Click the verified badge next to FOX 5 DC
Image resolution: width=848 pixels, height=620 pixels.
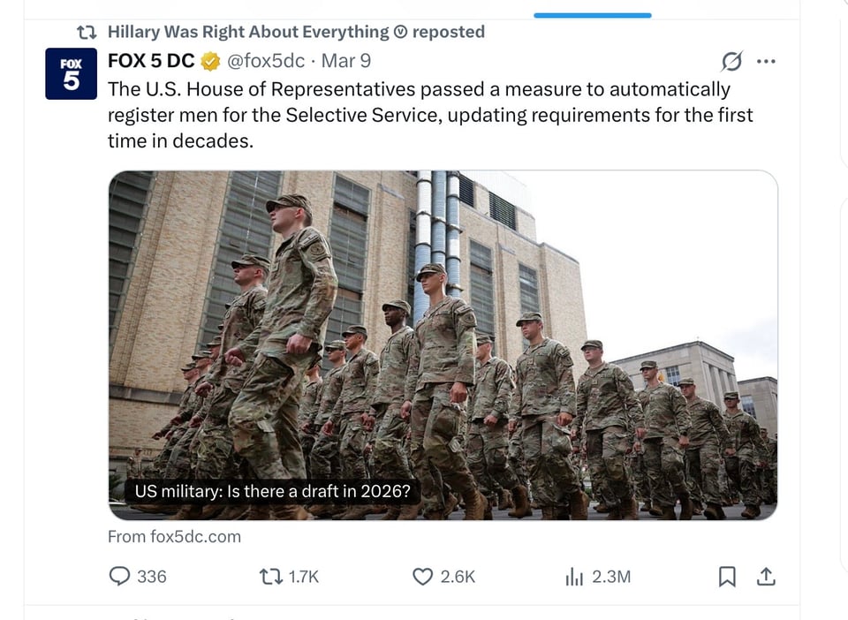[208, 61]
